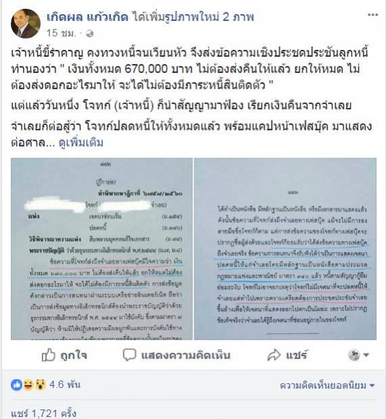This screenshot has width=386, height=419.
Task: Click the 15 ชม. timestamp link
Action: click(x=62, y=33)
